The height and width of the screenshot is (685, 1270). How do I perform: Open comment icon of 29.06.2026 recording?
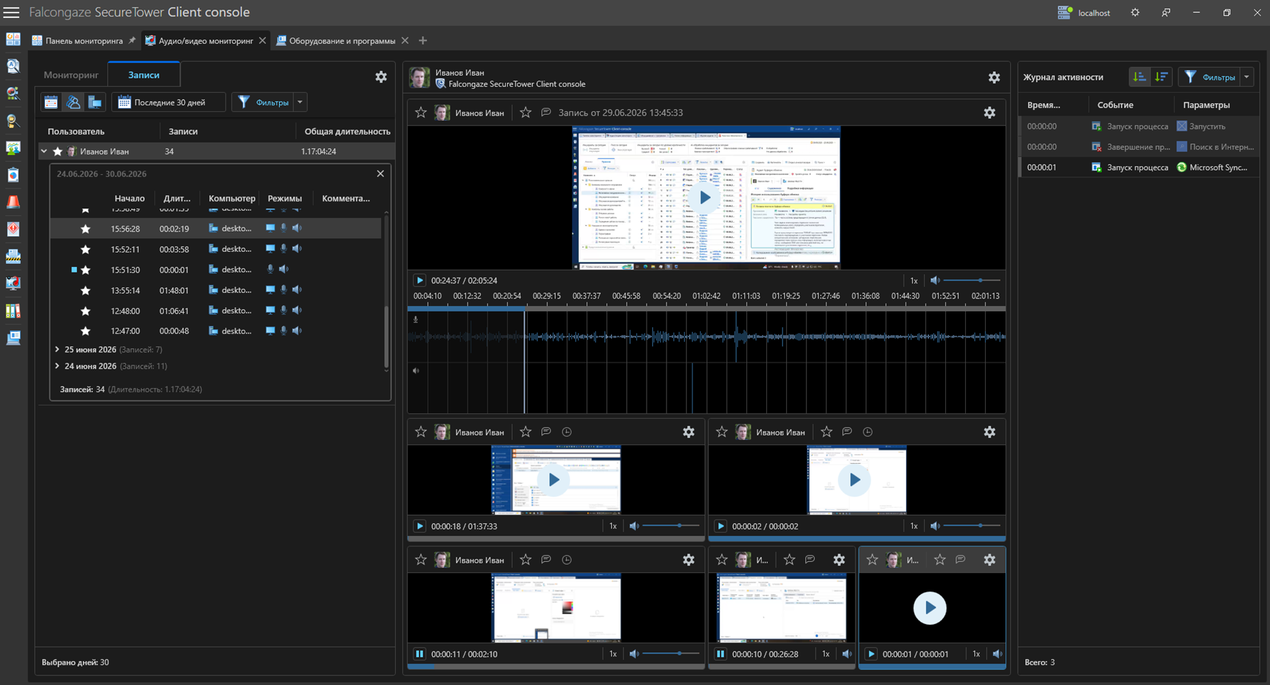(545, 113)
